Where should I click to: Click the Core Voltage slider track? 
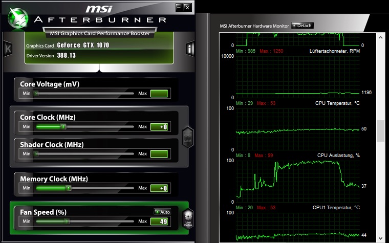click(x=85, y=94)
